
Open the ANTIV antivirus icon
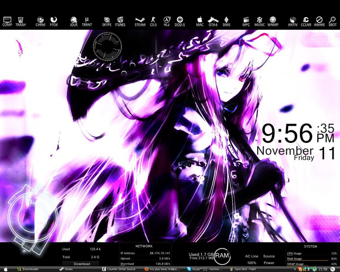tap(293, 22)
